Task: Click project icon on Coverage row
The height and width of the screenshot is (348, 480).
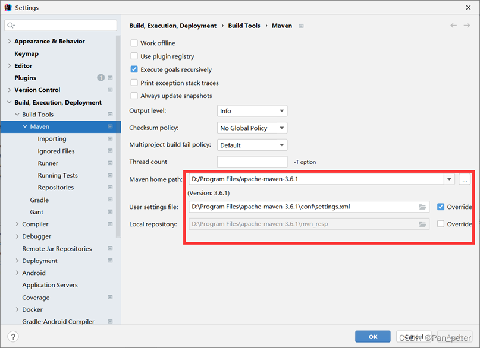Action: 110,297
